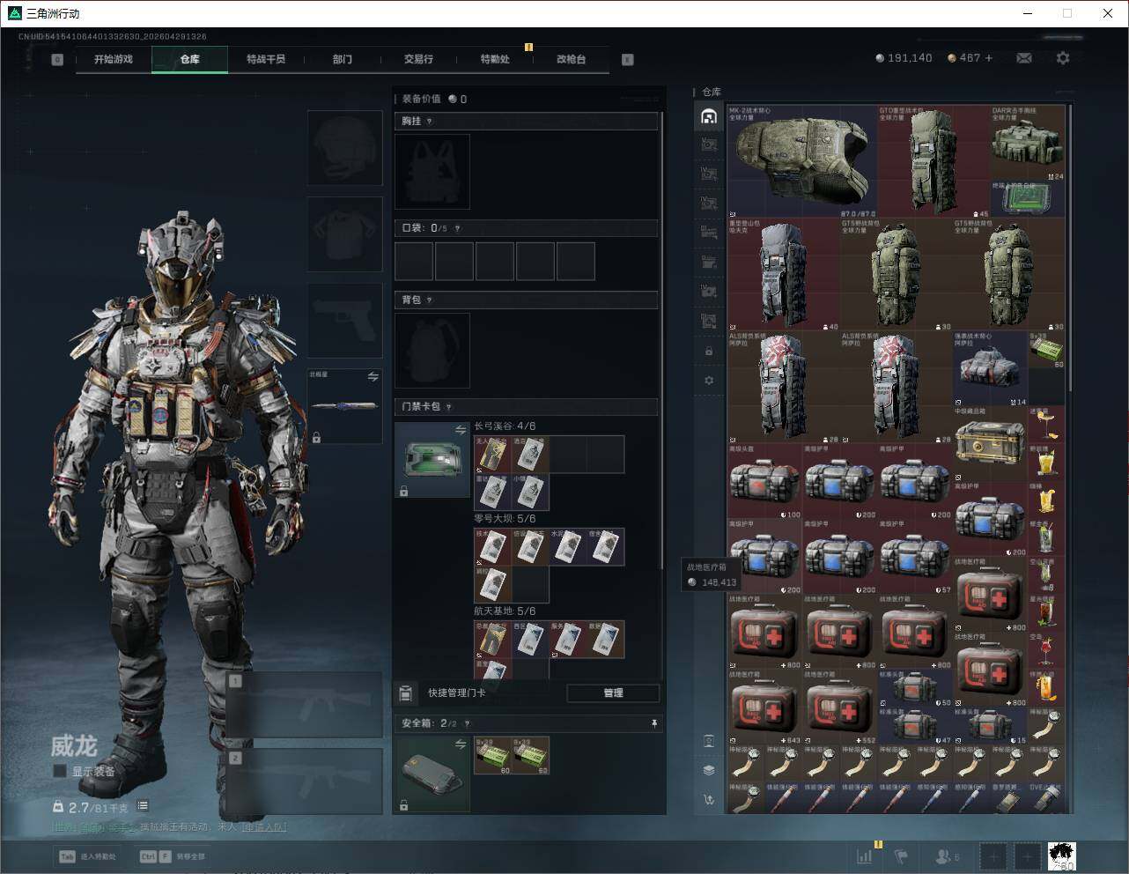Viewport: 1129px width, 874px height.
Task: Click the 管理 button
Action: pos(613,693)
